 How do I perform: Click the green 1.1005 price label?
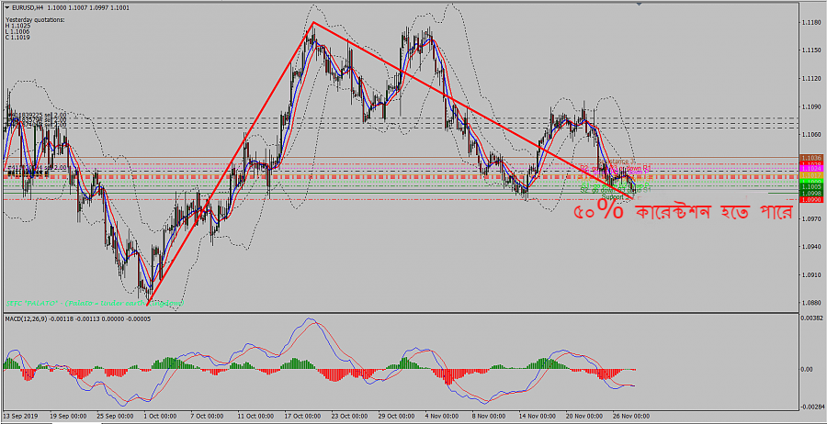click(810, 187)
